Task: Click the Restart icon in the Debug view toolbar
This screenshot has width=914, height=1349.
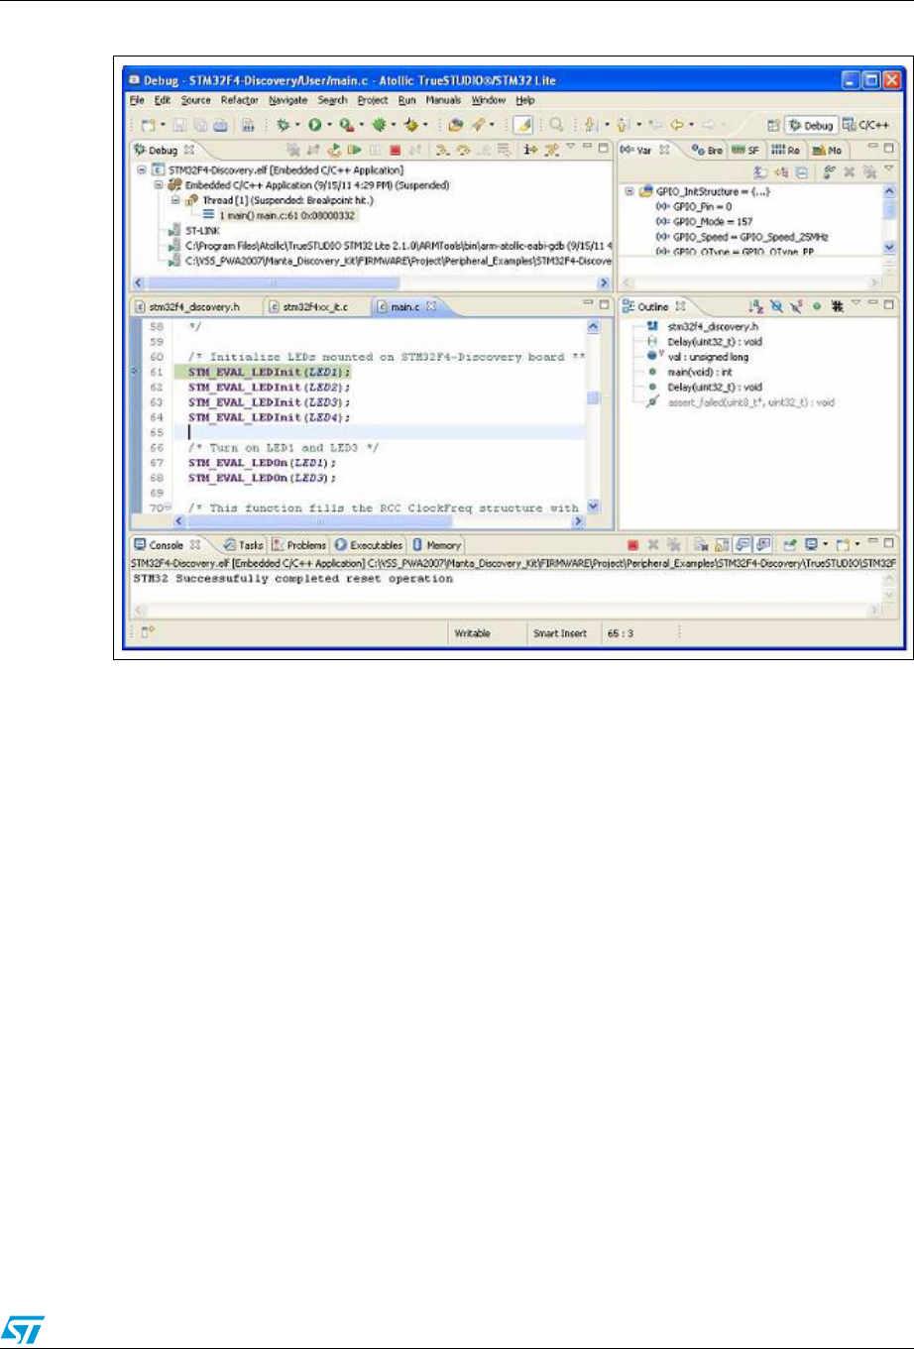Action: click(x=334, y=150)
